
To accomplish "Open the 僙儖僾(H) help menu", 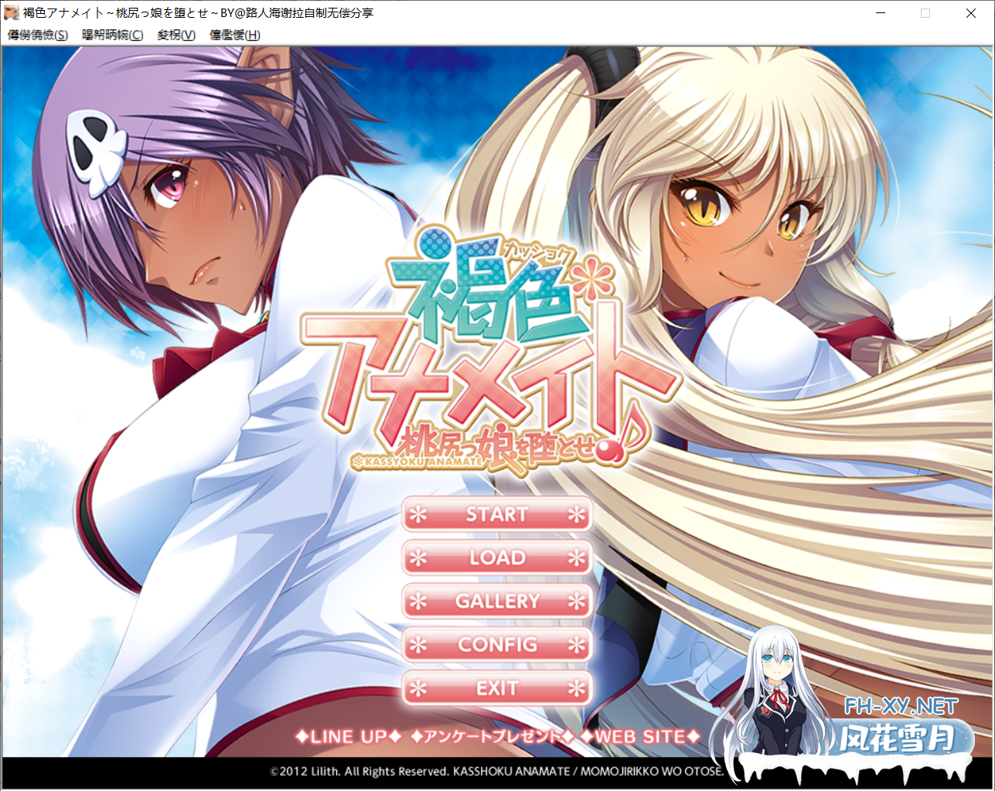I will point(233,35).
